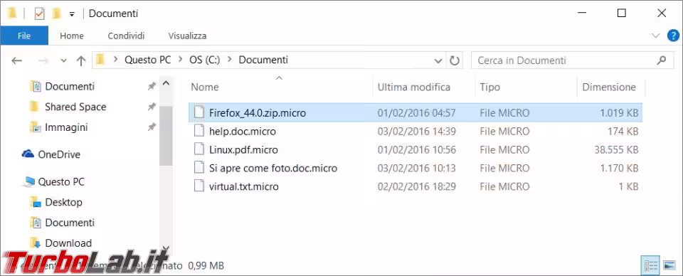The height and width of the screenshot is (276, 683).
Task: Open the File menu tab
Action: click(x=24, y=36)
